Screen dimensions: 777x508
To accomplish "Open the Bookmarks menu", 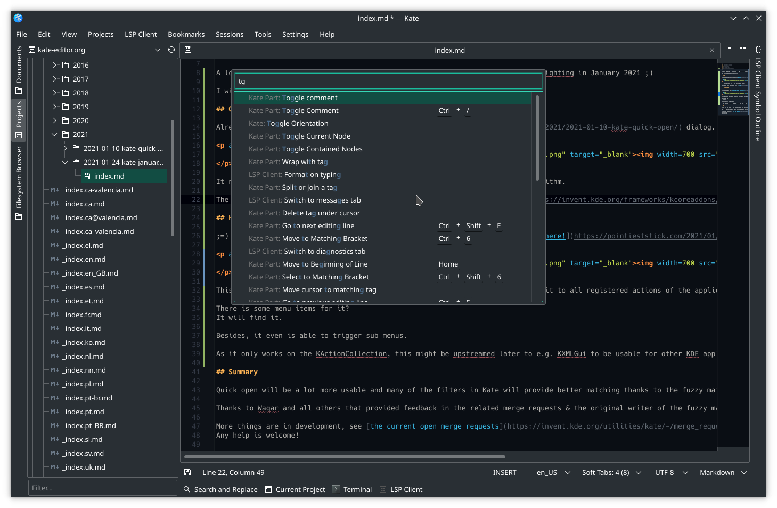I will click(x=186, y=34).
